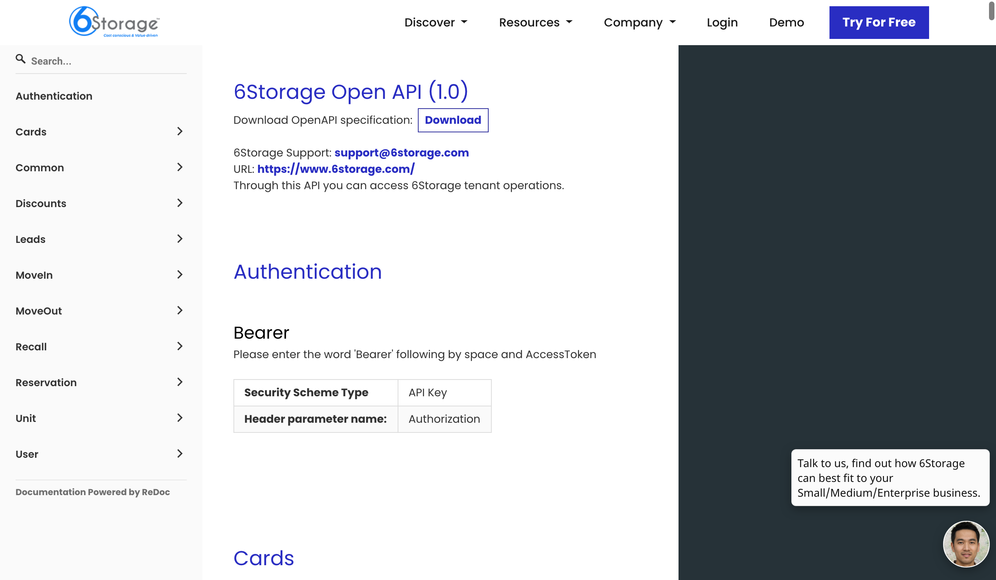Viewport: 996px width, 580px height.
Task: Click the support@6storage.com email link
Action: pos(402,153)
